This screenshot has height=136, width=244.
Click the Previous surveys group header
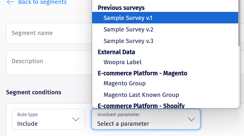point(121,8)
